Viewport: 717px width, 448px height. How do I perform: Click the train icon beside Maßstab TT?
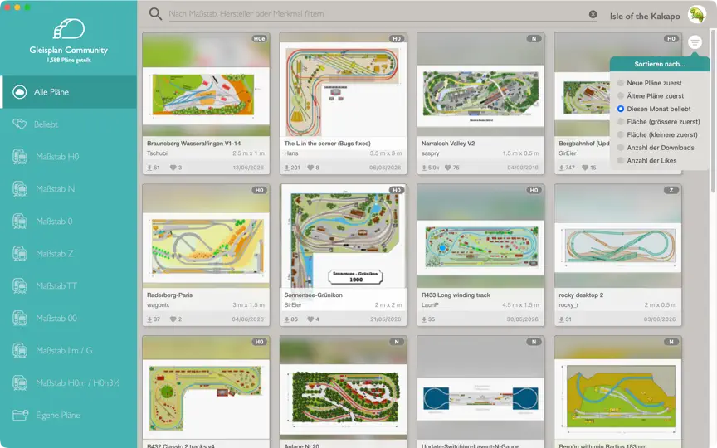(x=20, y=286)
